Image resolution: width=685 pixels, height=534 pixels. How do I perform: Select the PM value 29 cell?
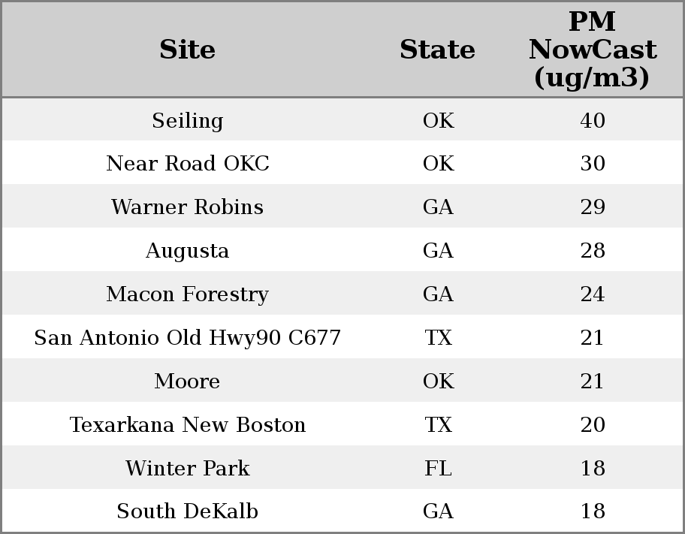(592, 207)
